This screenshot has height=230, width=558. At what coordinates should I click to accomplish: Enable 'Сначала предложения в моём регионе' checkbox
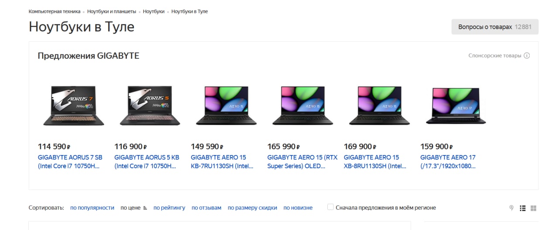(x=330, y=207)
